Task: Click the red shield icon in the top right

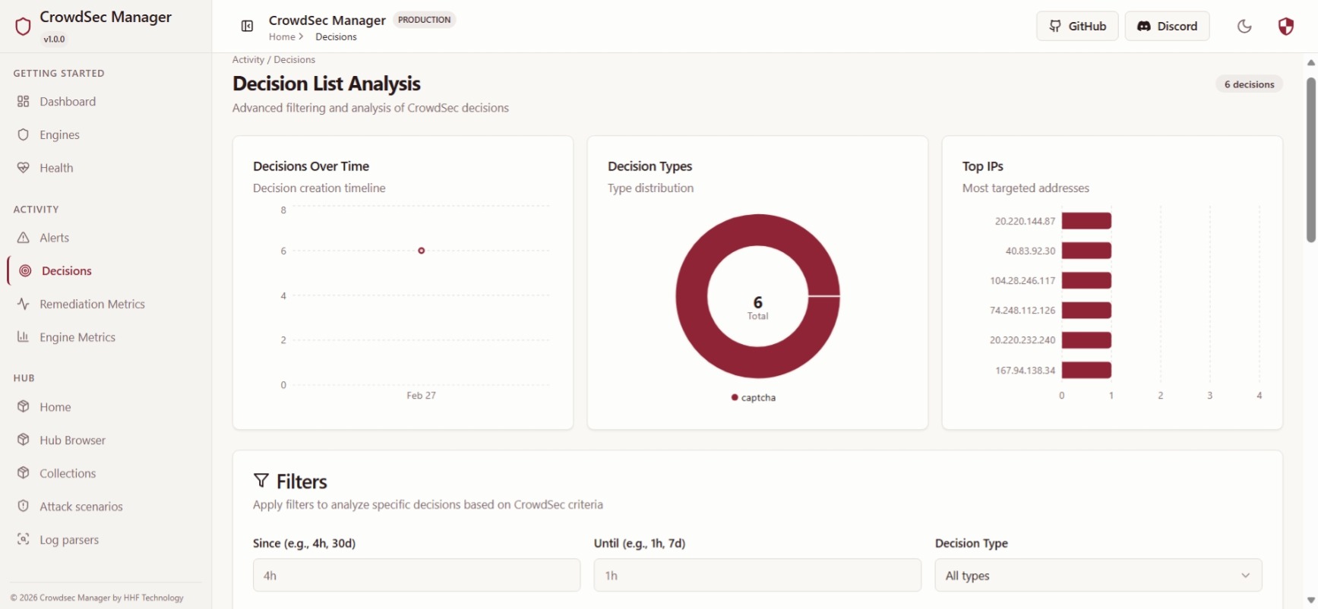Action: tap(1285, 27)
